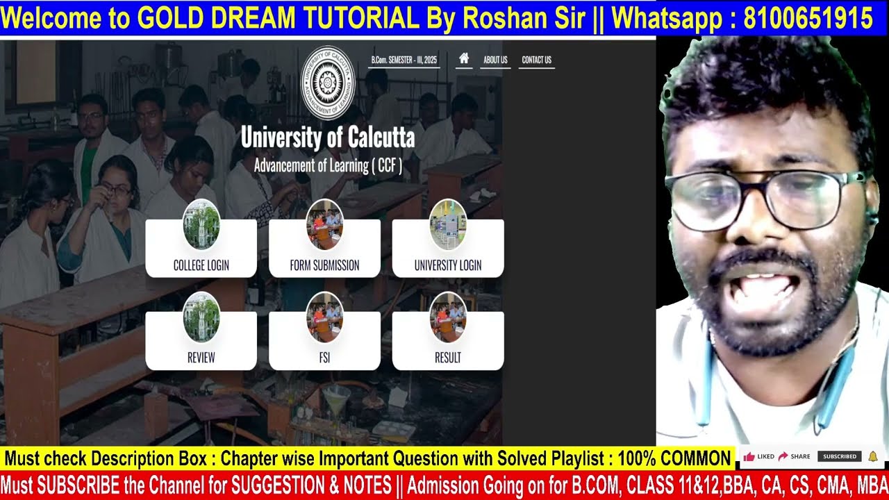Image resolution: width=889 pixels, height=500 pixels.
Task: Open the RESULT card
Action: [448, 340]
